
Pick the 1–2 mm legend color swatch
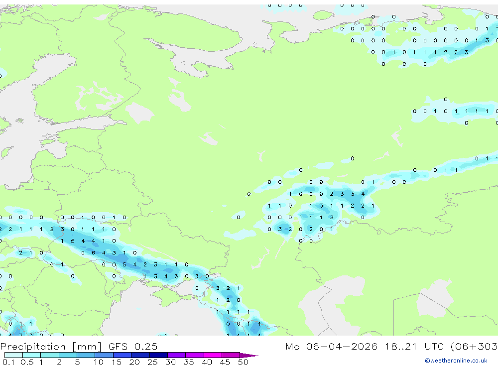[x=50, y=355]
